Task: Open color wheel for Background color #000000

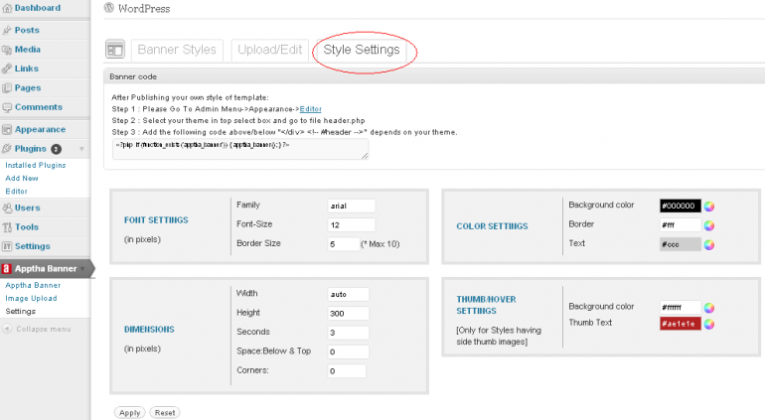Action: click(709, 207)
